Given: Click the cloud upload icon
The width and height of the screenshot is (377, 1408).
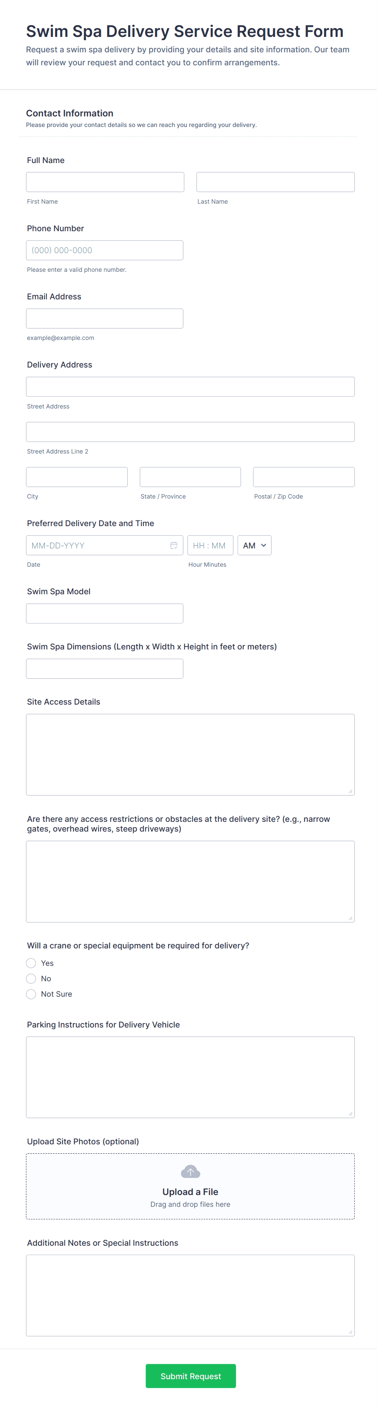Looking at the screenshot, I should [190, 1172].
